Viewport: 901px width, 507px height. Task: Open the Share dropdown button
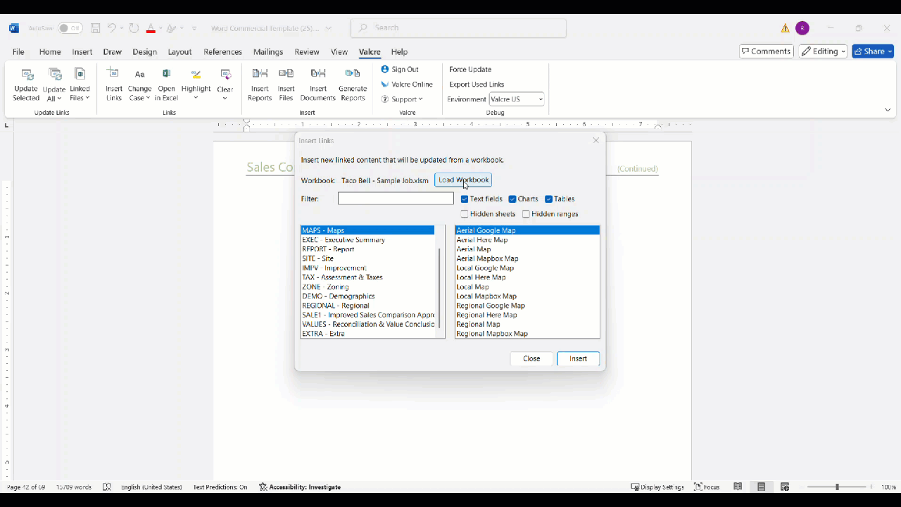click(873, 51)
